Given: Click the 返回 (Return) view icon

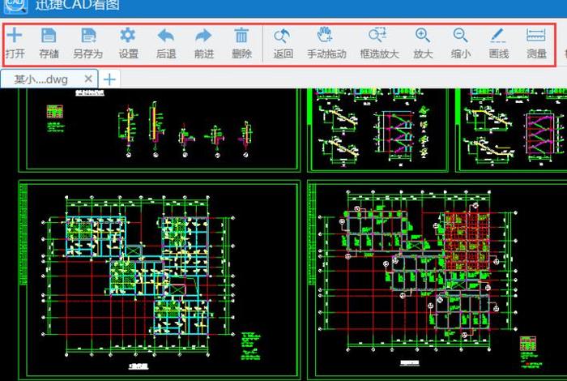Looking at the screenshot, I should click(283, 36).
